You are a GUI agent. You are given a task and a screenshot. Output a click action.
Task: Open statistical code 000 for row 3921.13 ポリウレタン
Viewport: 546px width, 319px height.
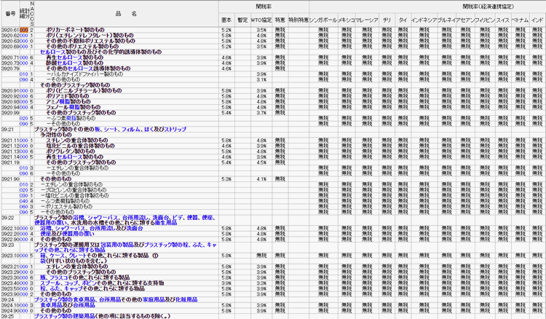pos(24,151)
